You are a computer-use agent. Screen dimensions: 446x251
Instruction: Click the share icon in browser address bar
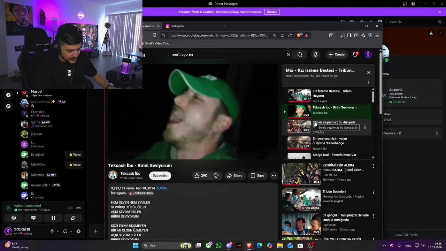(290, 35)
